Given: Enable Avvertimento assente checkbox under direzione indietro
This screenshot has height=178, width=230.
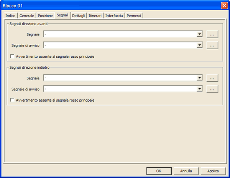Looking at the screenshot, I should point(13,100).
